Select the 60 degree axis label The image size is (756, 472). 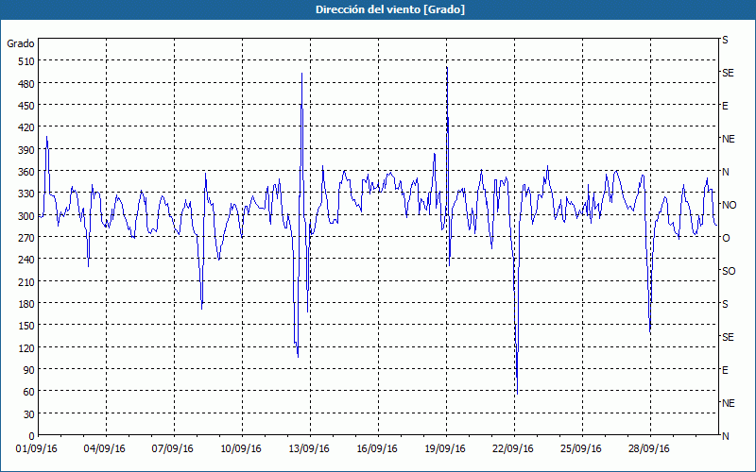pyautogui.click(x=29, y=392)
